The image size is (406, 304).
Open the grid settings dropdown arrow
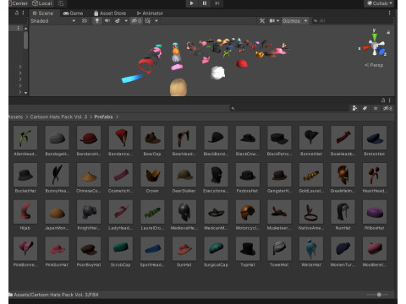click(x=156, y=21)
